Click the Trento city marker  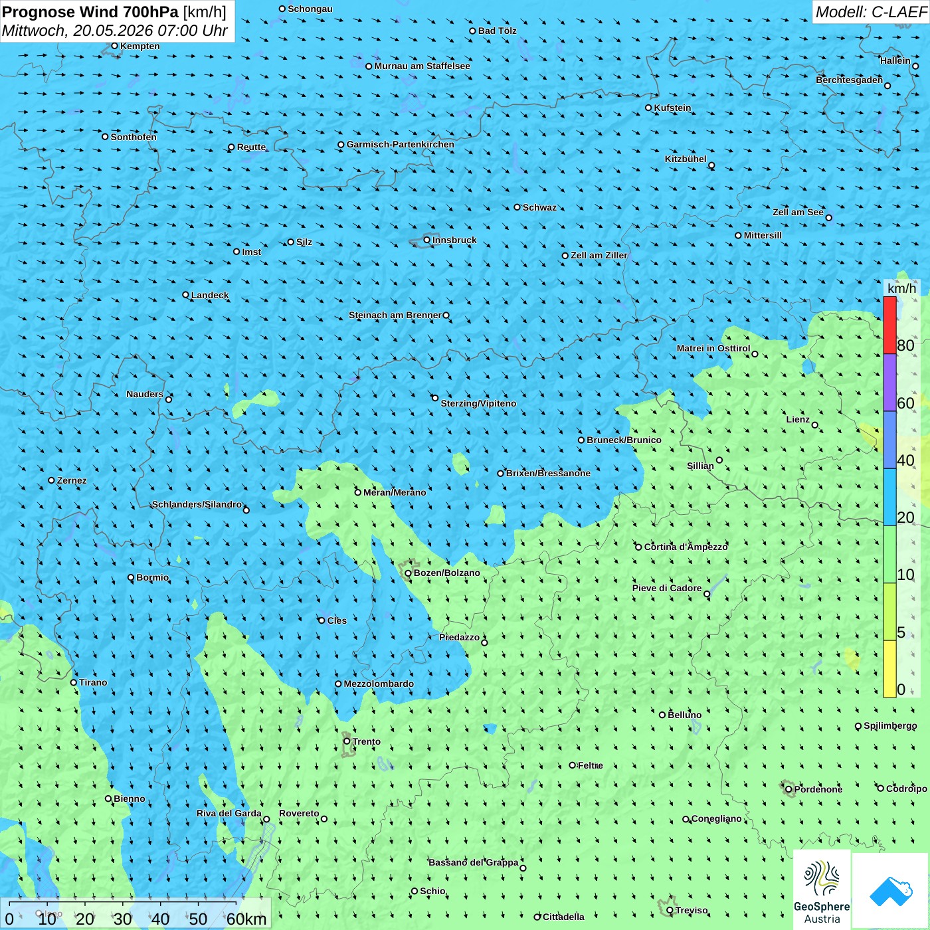347,741
